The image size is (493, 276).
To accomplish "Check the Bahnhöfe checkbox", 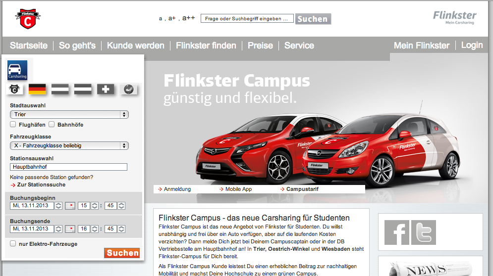I will pos(52,124).
